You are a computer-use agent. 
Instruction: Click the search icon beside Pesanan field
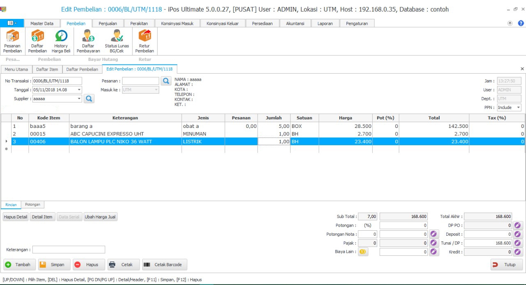tap(166, 81)
